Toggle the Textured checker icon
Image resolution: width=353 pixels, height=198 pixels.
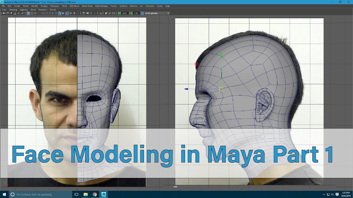71,13
